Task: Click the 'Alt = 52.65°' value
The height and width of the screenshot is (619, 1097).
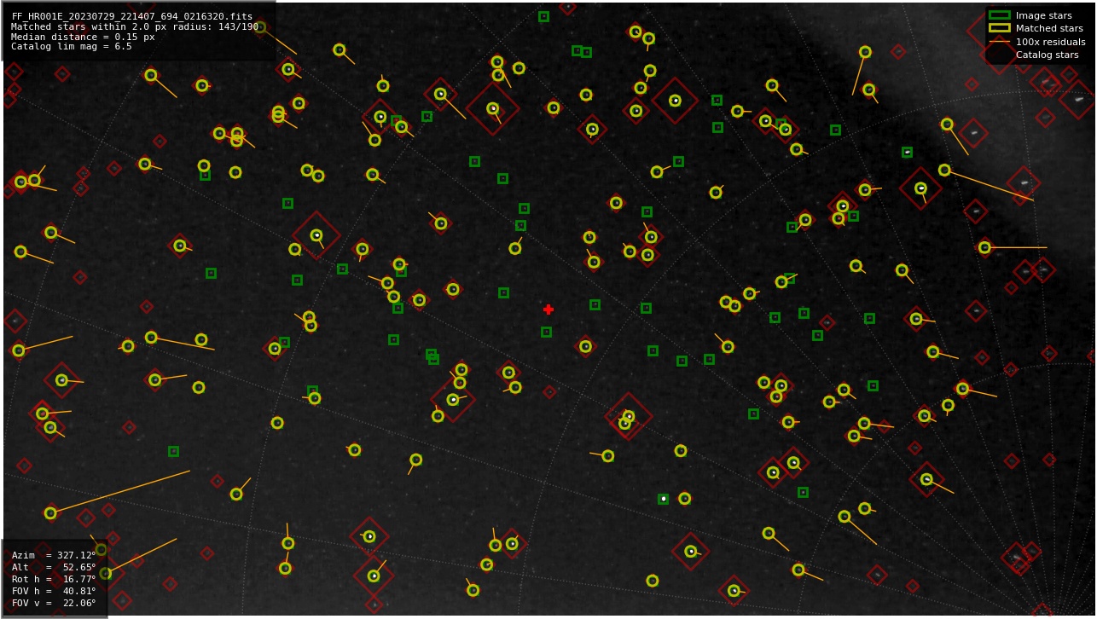Action: coord(54,567)
